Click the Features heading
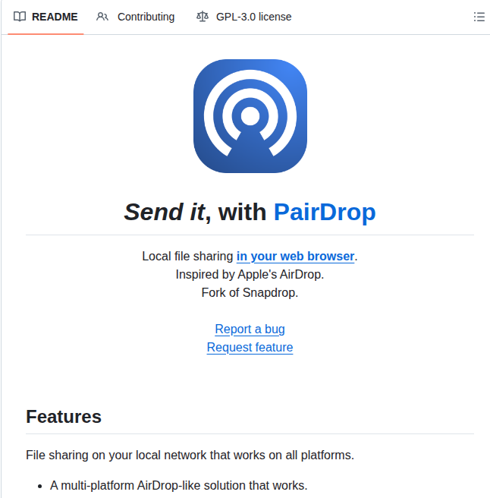The image size is (490, 498). point(64,417)
